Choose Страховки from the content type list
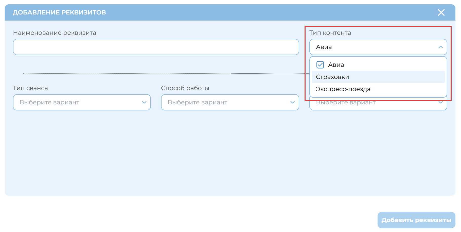Screen dimensions: 461x232 pyautogui.click(x=332, y=77)
